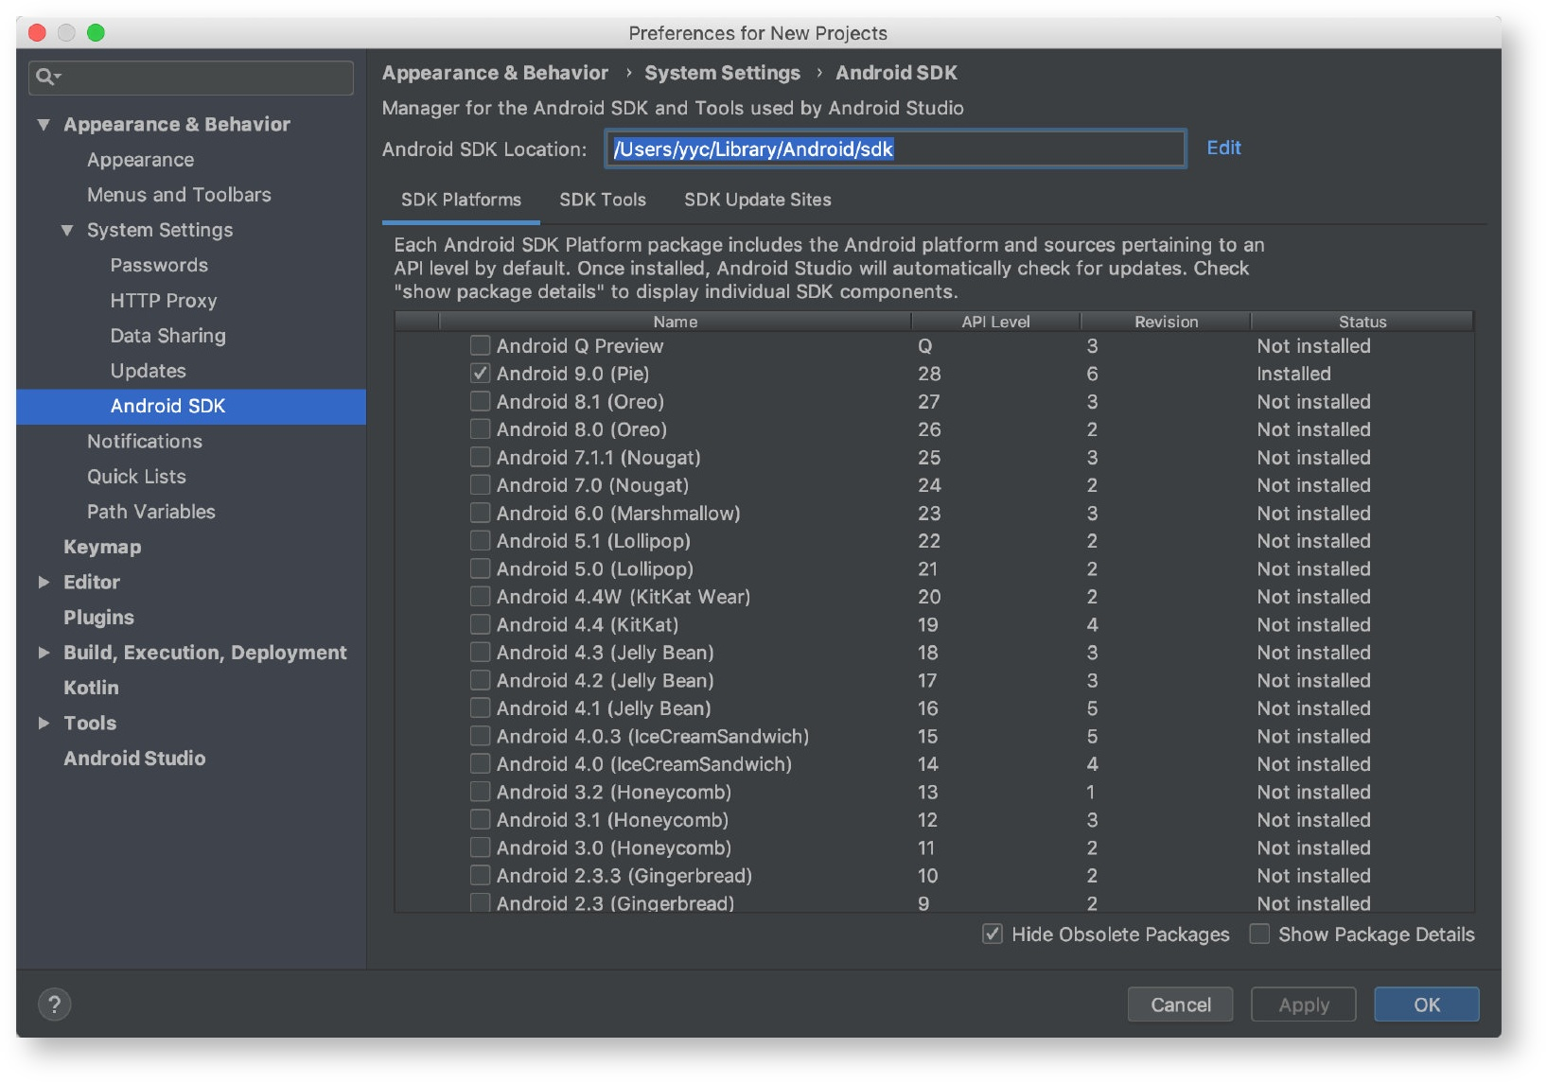Click System Settings in the breadcrumb
This screenshot has width=1547, height=1083.
tap(722, 73)
